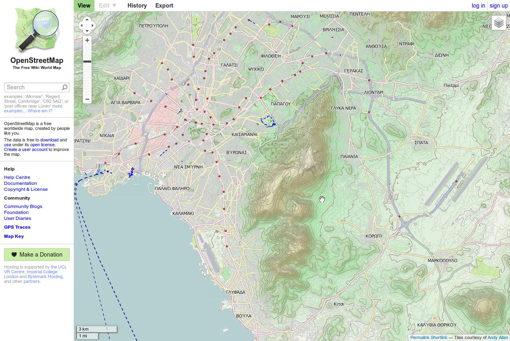Open the History tab
The image size is (510, 341).
tap(137, 6)
